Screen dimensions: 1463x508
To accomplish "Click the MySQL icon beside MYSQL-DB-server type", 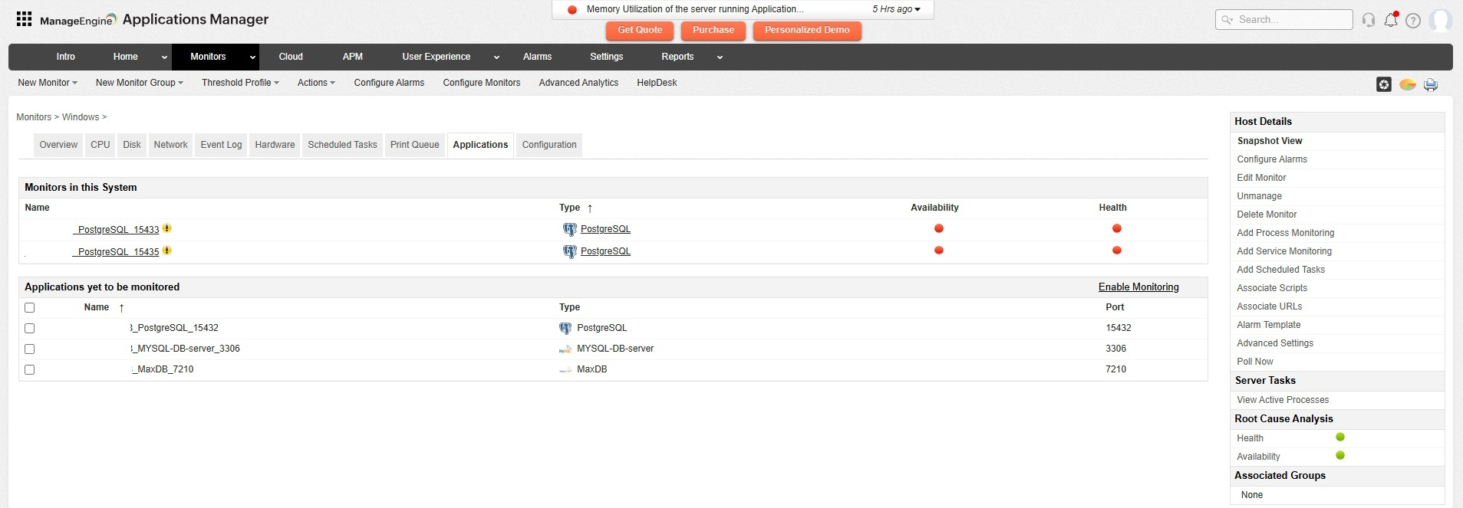I will (x=565, y=349).
